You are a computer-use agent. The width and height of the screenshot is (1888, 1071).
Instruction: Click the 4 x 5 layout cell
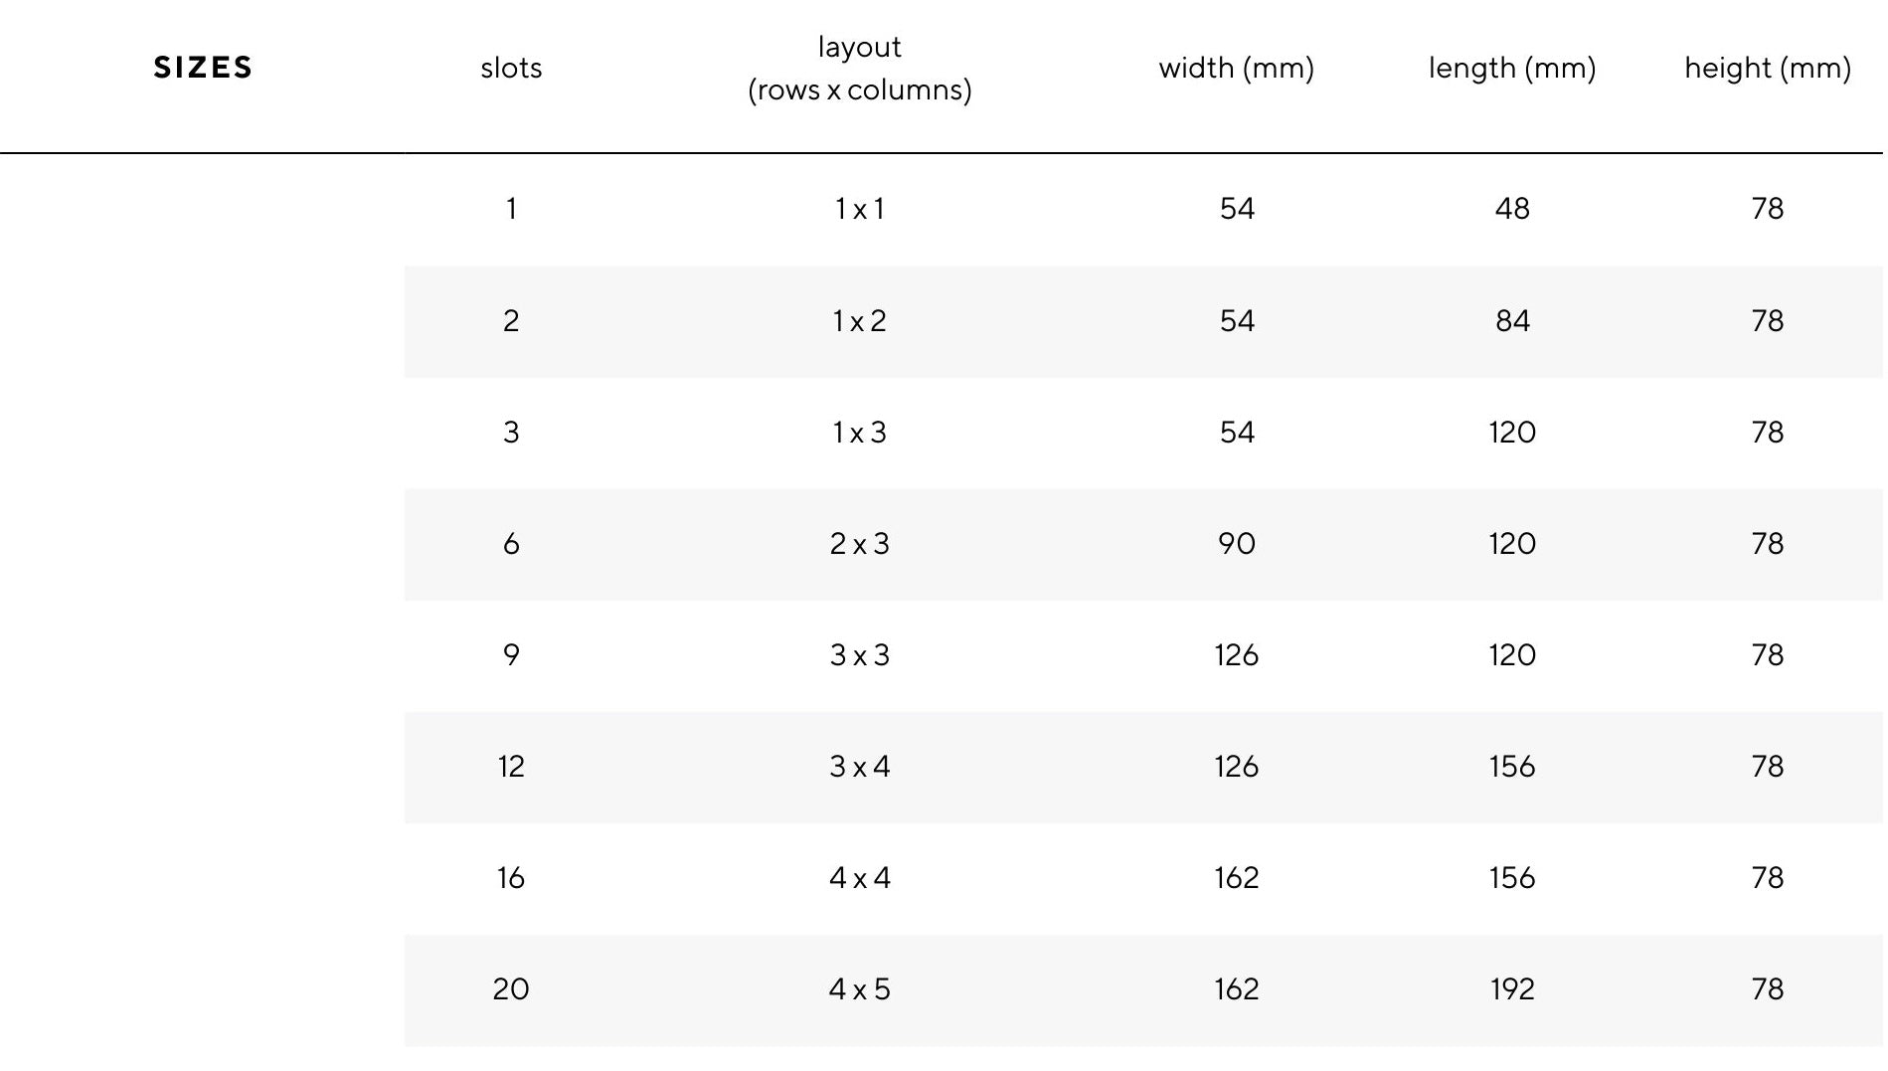(x=860, y=989)
